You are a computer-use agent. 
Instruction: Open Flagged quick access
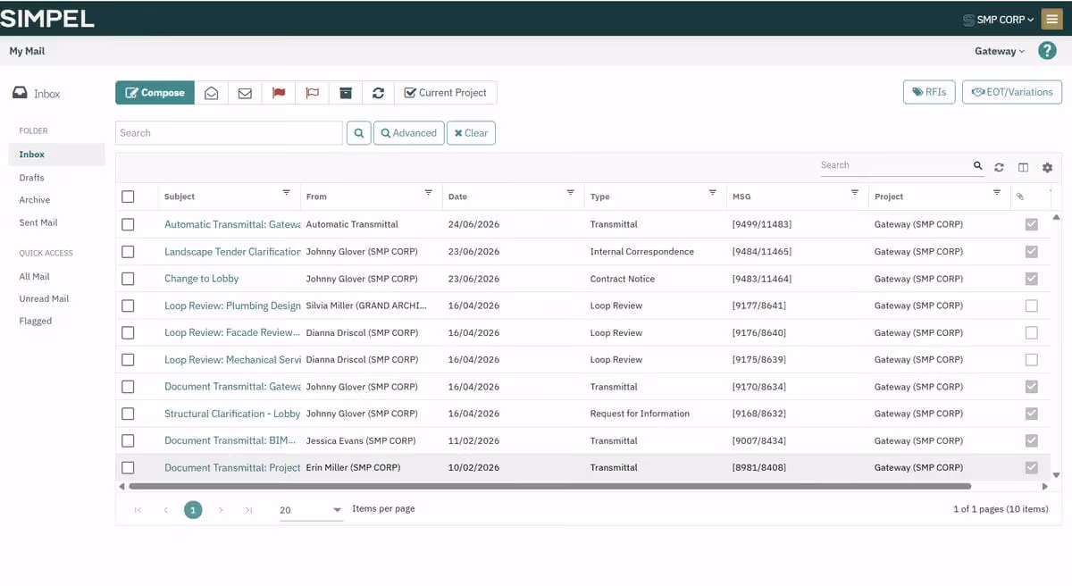(36, 321)
